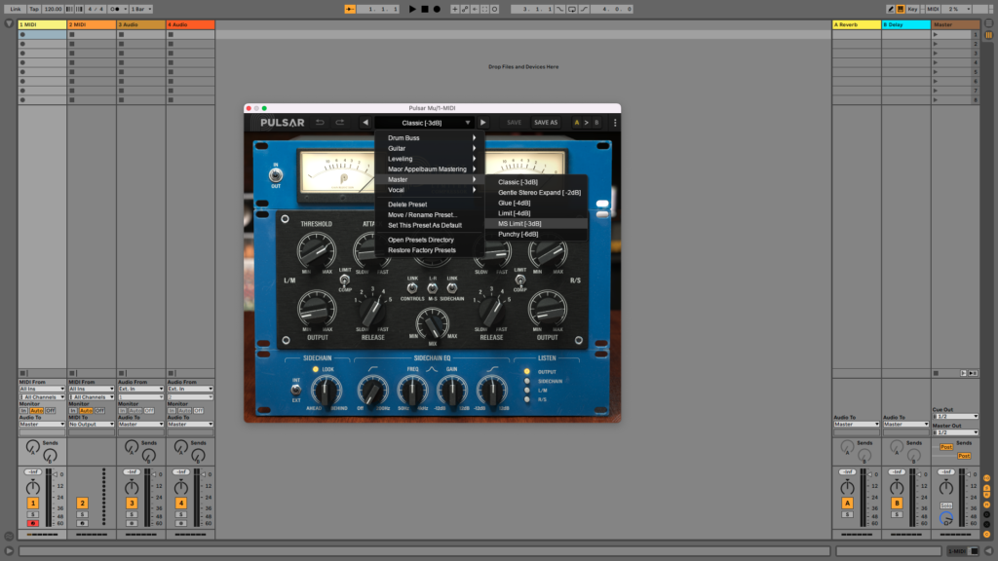Adjust the left THRESHOLD knob

tap(317, 250)
